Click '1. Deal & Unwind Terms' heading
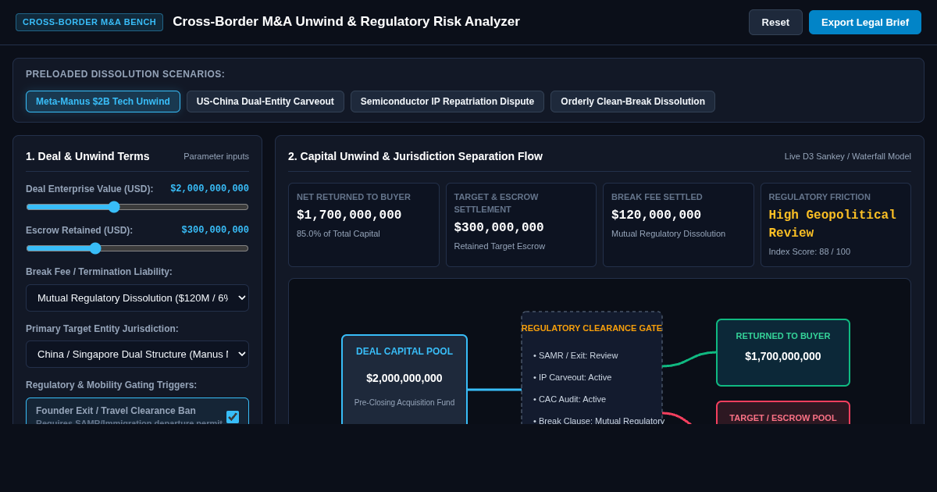 [87, 156]
